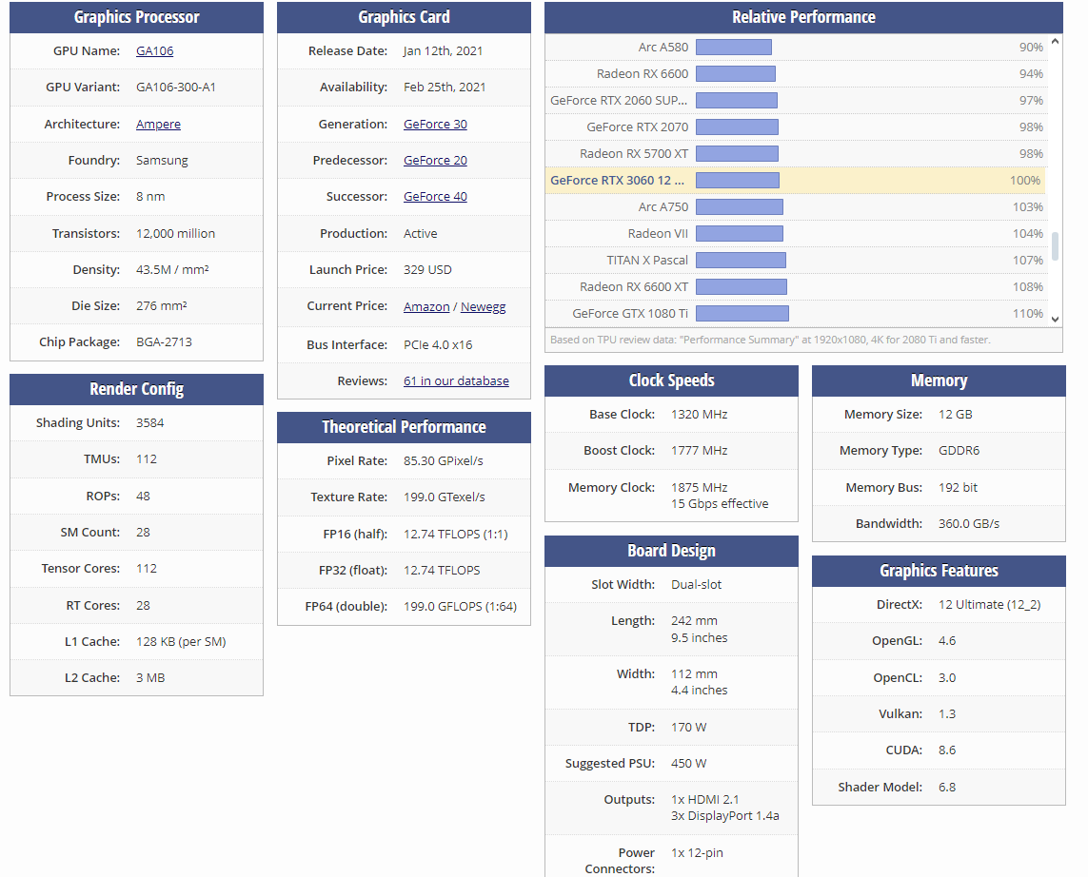Click the 8.6 CUDA value
Viewport: 1088px width, 877px height.
click(x=947, y=750)
